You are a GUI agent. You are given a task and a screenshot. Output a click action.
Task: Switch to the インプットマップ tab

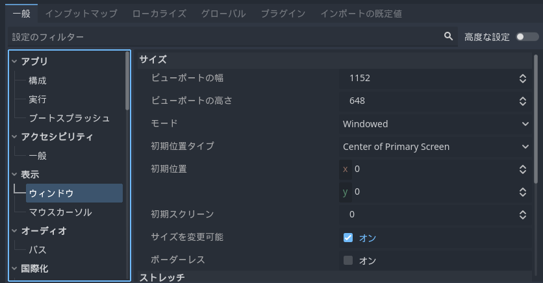(81, 13)
